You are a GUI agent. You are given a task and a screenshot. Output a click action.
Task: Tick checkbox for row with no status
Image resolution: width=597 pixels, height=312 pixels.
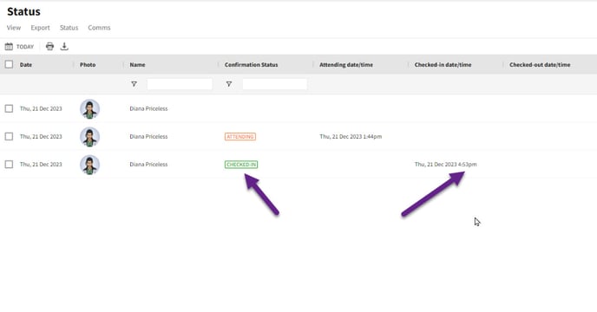[9, 108]
